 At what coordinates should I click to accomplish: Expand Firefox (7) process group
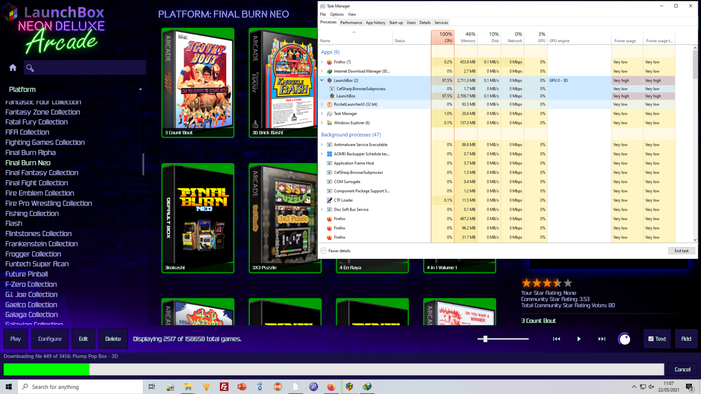point(322,62)
